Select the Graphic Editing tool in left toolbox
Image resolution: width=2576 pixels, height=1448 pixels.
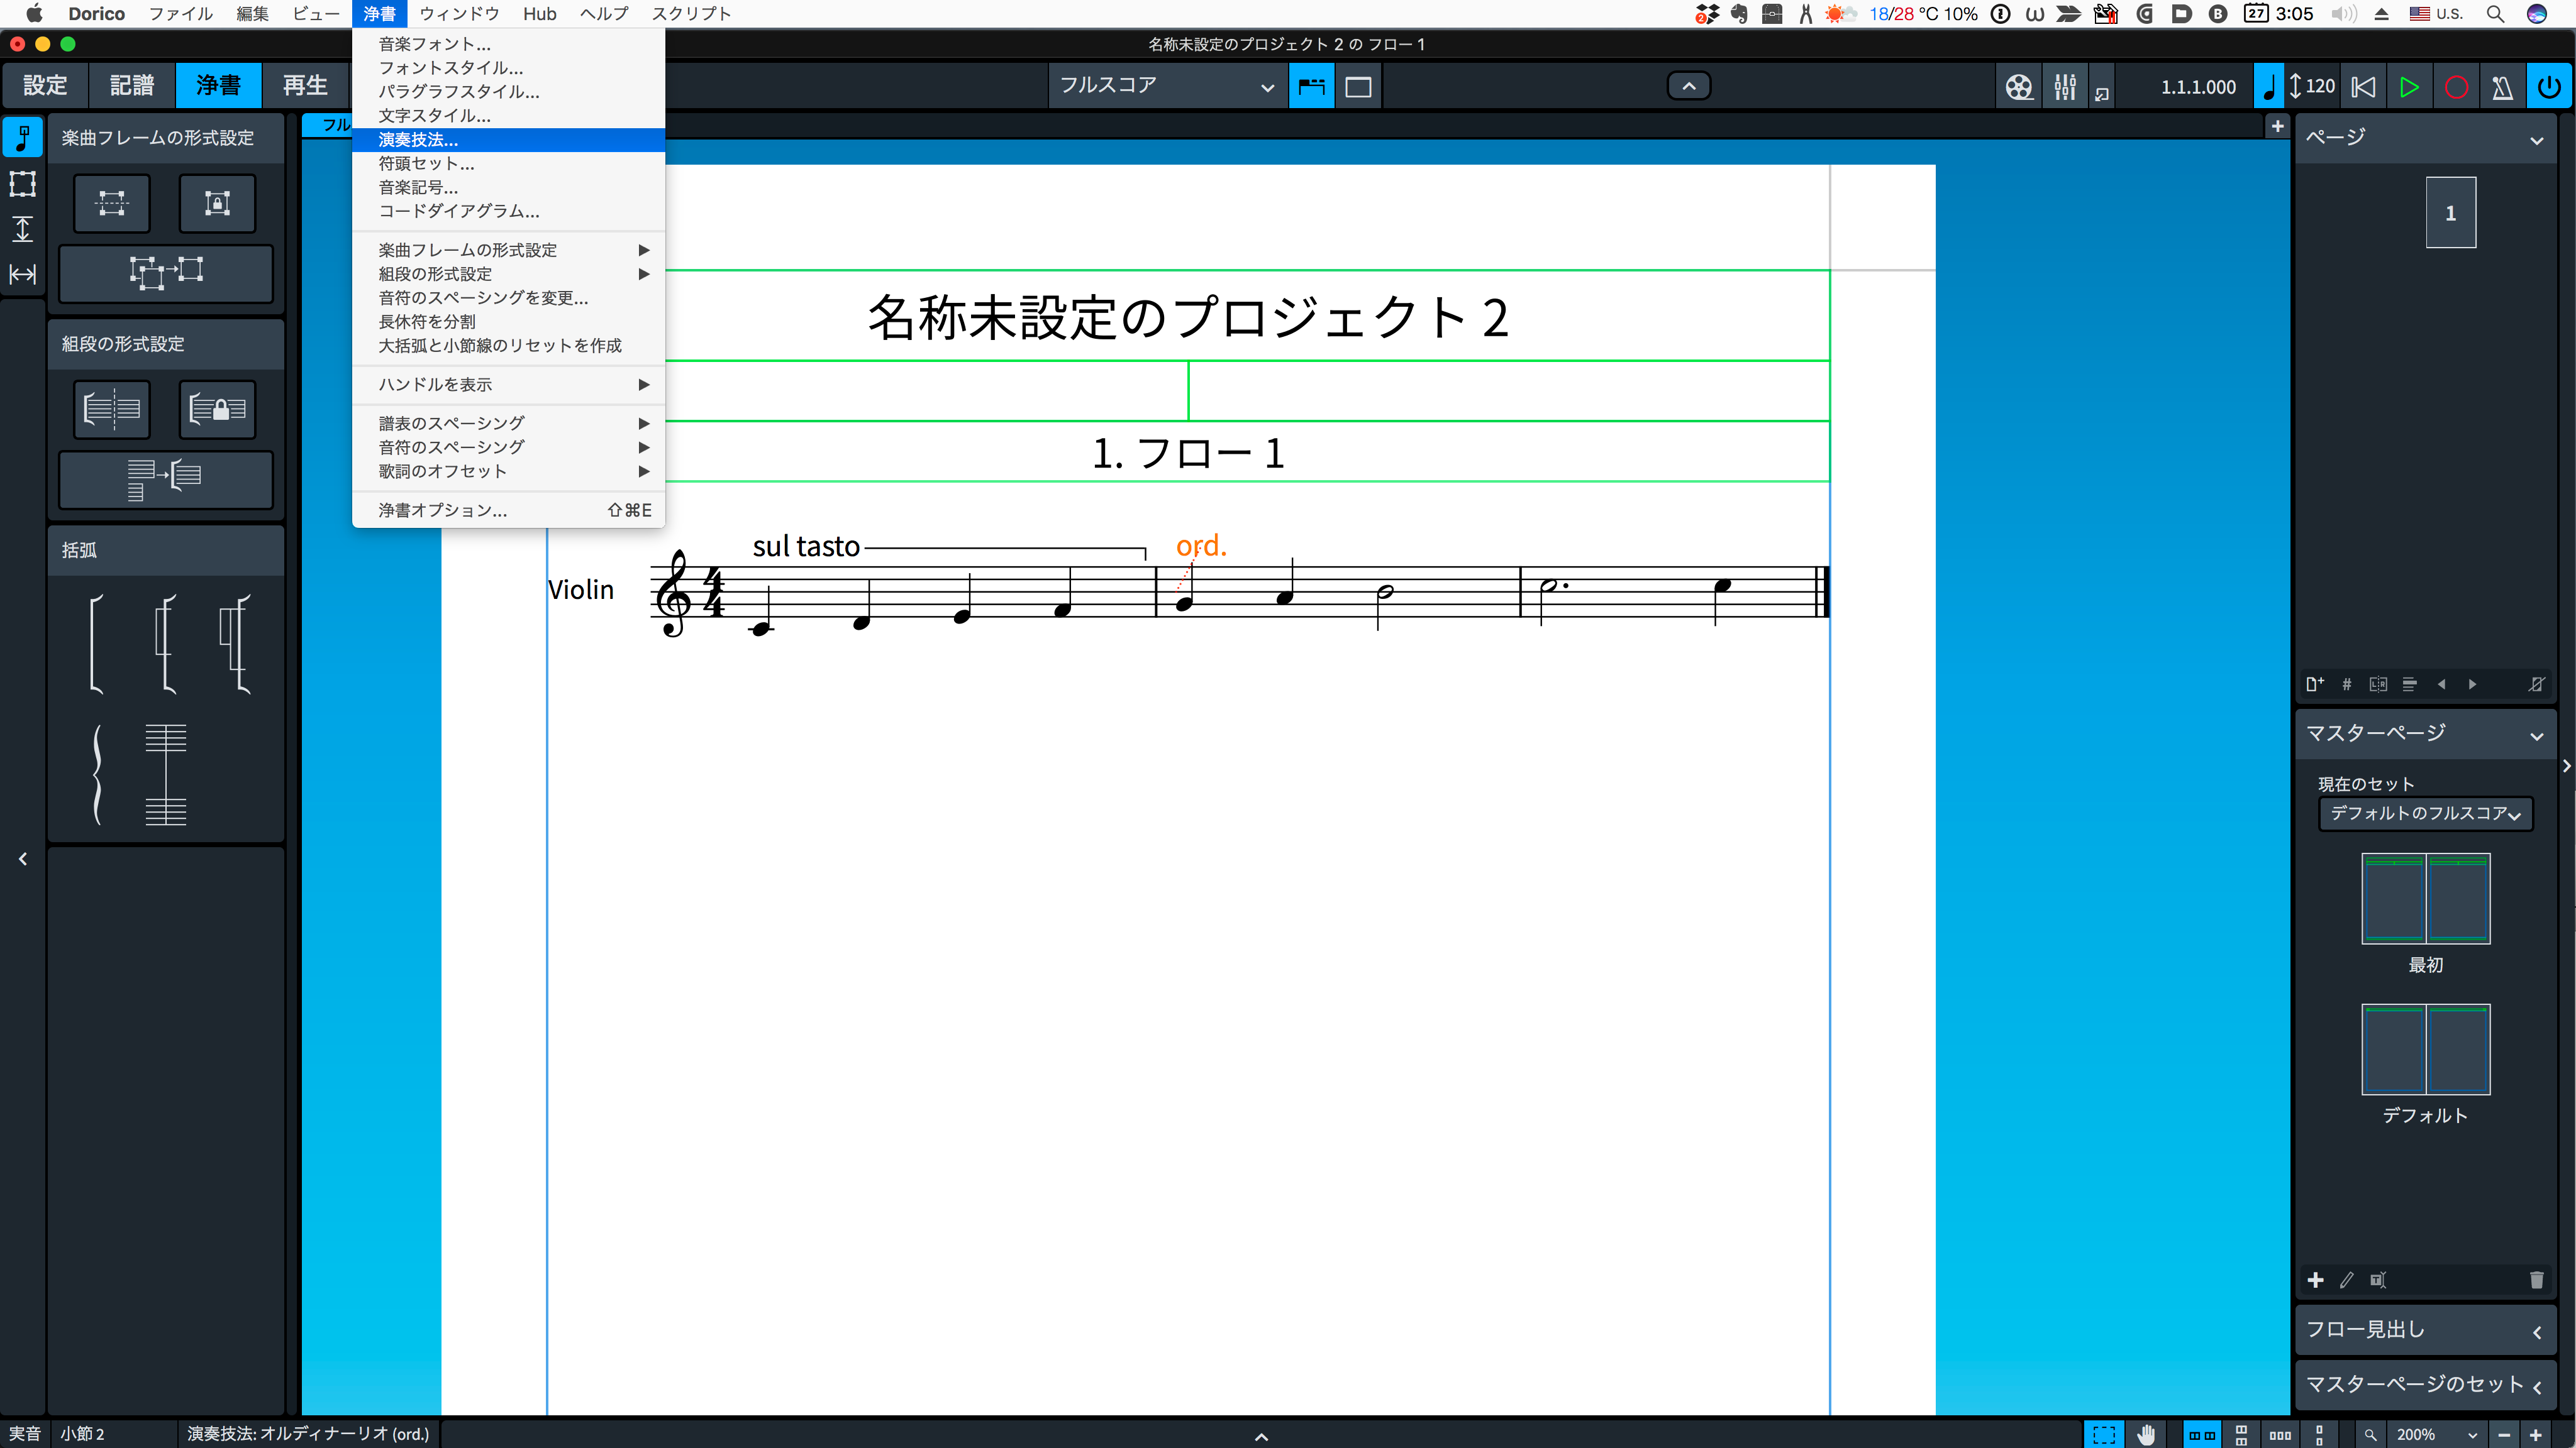[x=22, y=137]
